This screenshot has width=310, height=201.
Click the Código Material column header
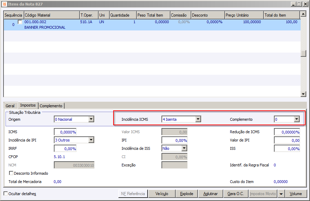pos(52,15)
